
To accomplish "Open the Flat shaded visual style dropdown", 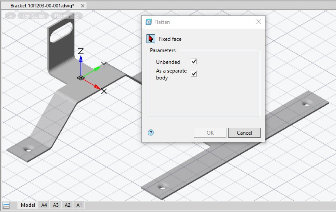I will (x=66, y=16).
